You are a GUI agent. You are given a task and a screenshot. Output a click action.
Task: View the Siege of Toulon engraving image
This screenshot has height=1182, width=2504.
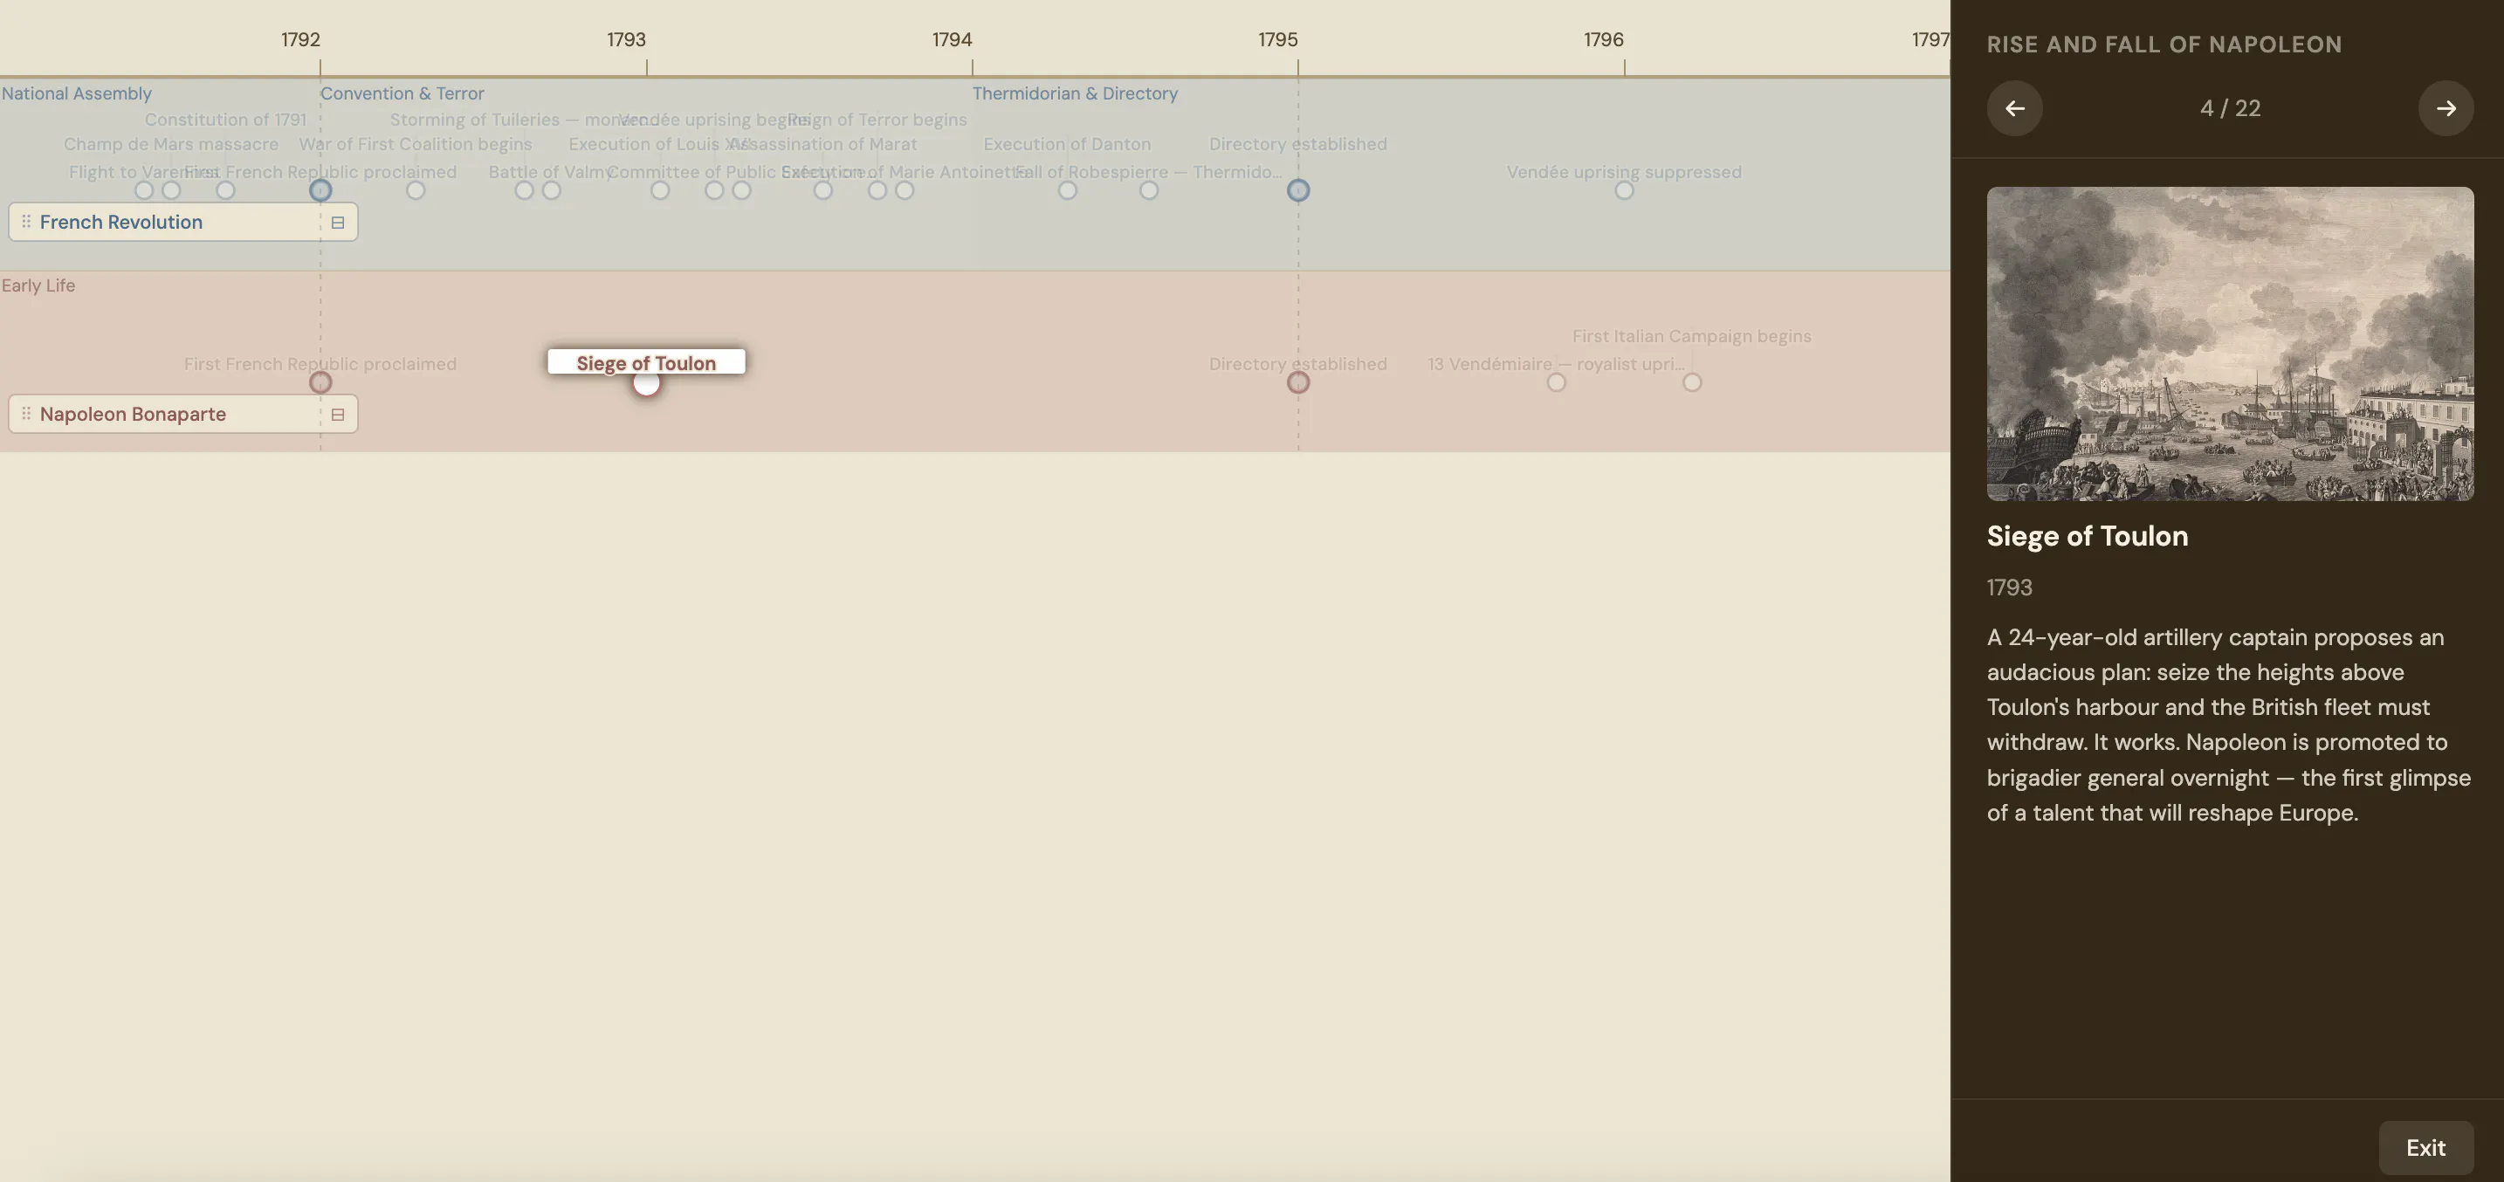2230,344
